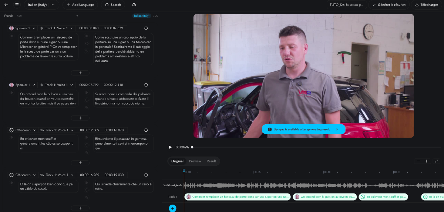Click the WAV (original) waveform track
Screen dimensions: 444x212
tap(314, 185)
